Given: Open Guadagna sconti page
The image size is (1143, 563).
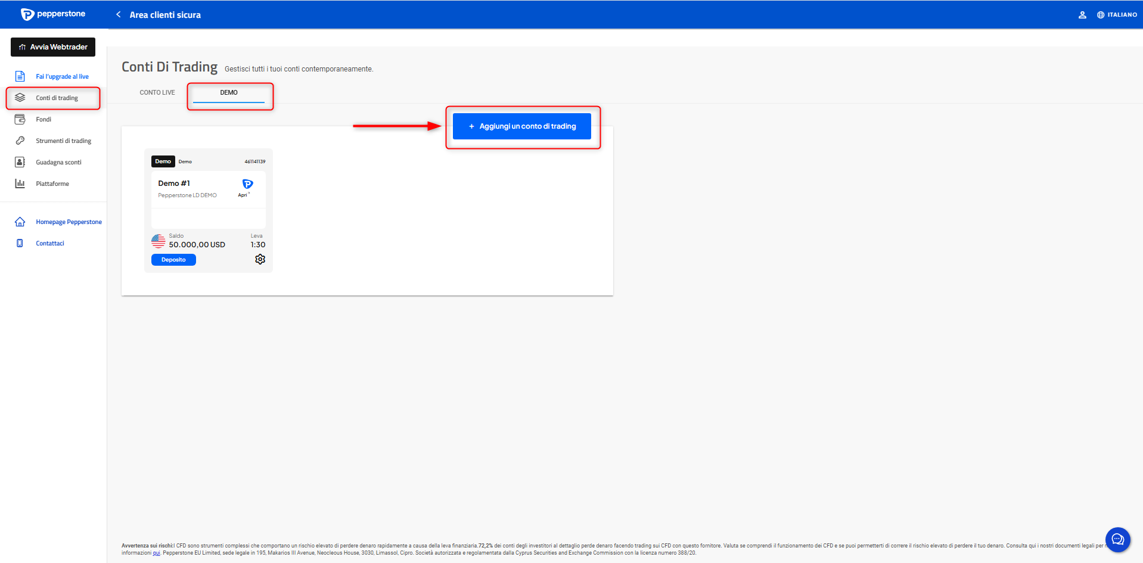Looking at the screenshot, I should tap(58, 162).
